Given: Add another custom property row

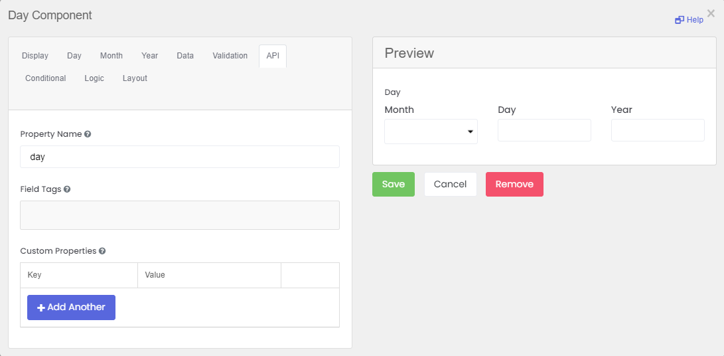Looking at the screenshot, I should pyautogui.click(x=71, y=308).
